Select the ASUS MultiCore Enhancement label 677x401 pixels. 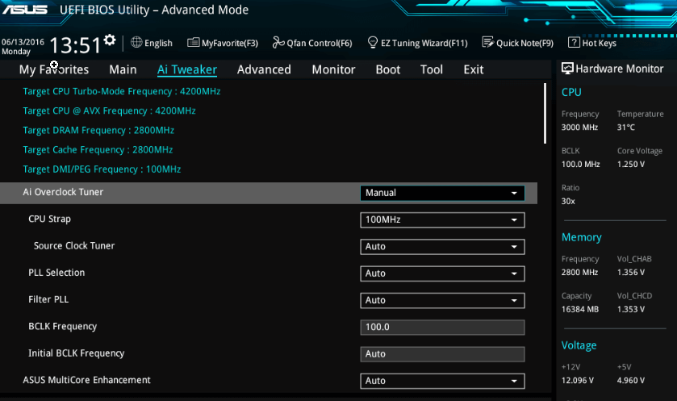click(x=87, y=380)
